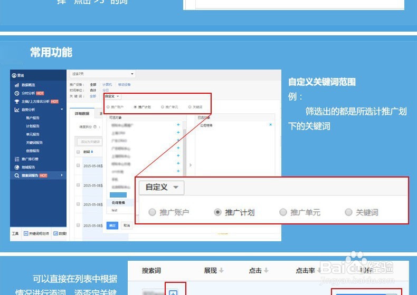Click the sort arrow beside 点击

pyautogui.click(x=266, y=270)
